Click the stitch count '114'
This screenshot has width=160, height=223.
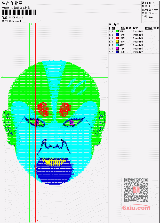click(123, 42)
